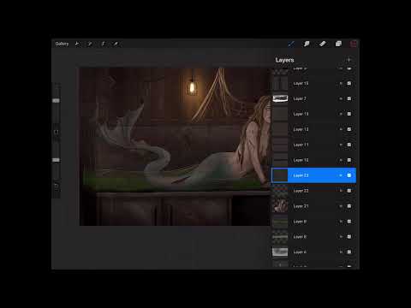Select the Eraser tool
Screen dimensions: 411x308
coord(323,44)
